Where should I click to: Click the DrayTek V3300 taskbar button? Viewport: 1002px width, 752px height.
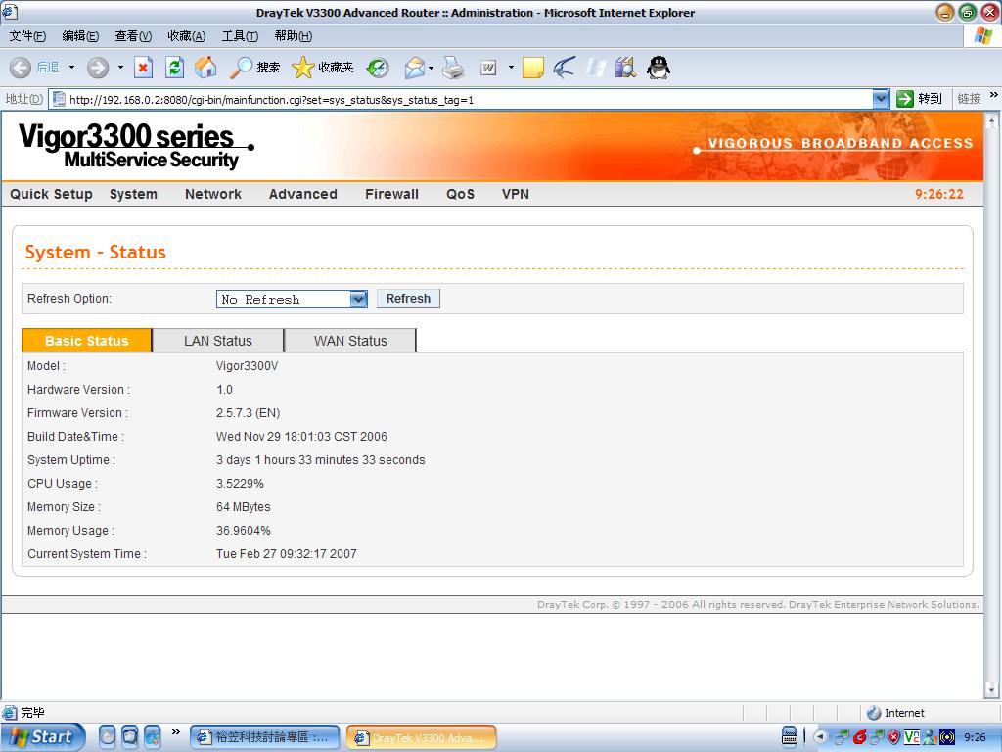[421, 737]
